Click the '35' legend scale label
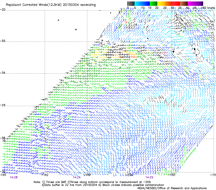 click(180, 8)
